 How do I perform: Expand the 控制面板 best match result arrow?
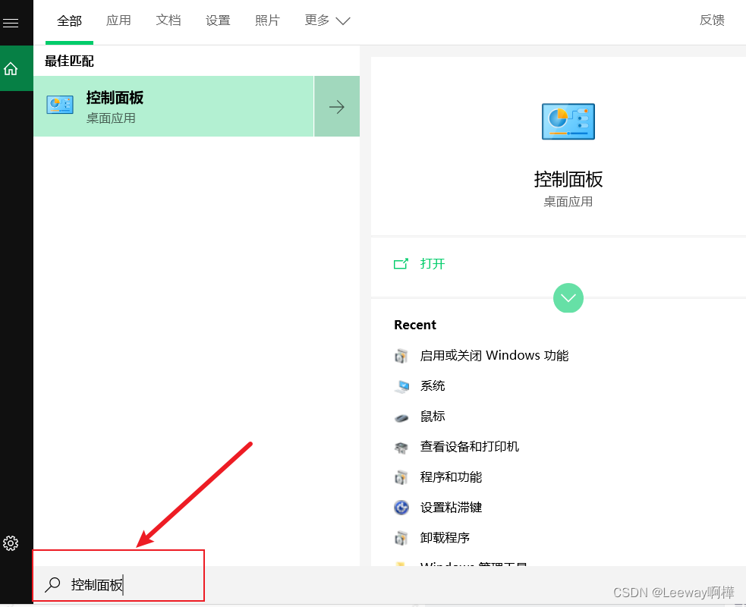[336, 106]
